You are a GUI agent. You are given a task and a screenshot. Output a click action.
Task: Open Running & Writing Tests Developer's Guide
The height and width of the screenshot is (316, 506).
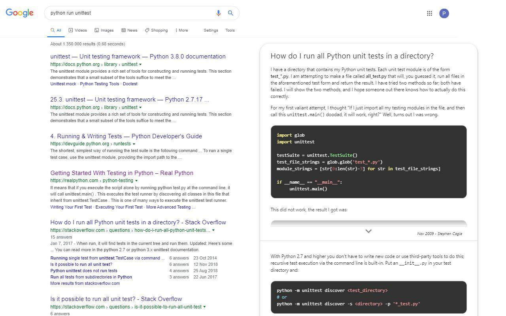coord(126,136)
